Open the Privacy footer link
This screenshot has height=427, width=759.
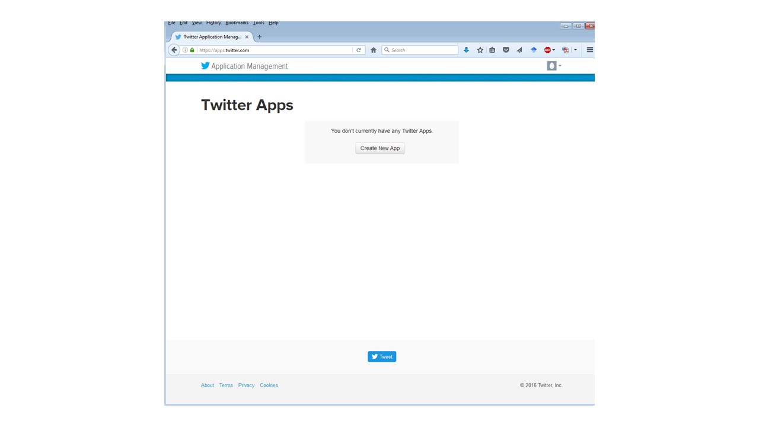pos(246,385)
